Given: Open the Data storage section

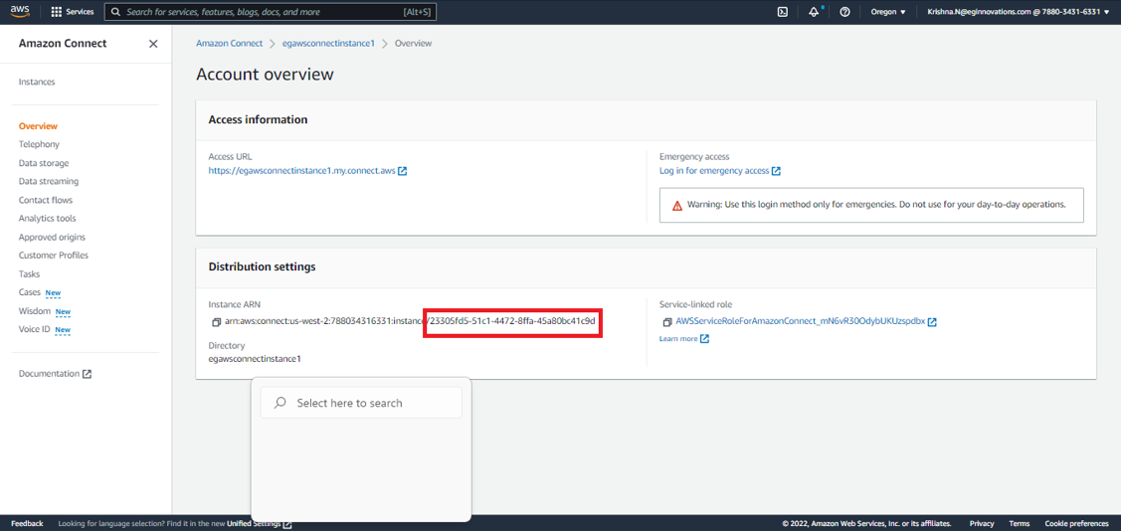Looking at the screenshot, I should pyautogui.click(x=44, y=163).
